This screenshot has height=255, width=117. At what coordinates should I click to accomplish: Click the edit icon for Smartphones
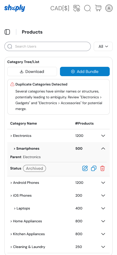pos(85,168)
